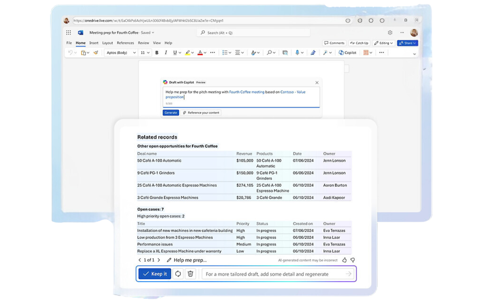Select the Format Painter tool
The image size is (483, 304).
pyautogui.click(x=96, y=53)
